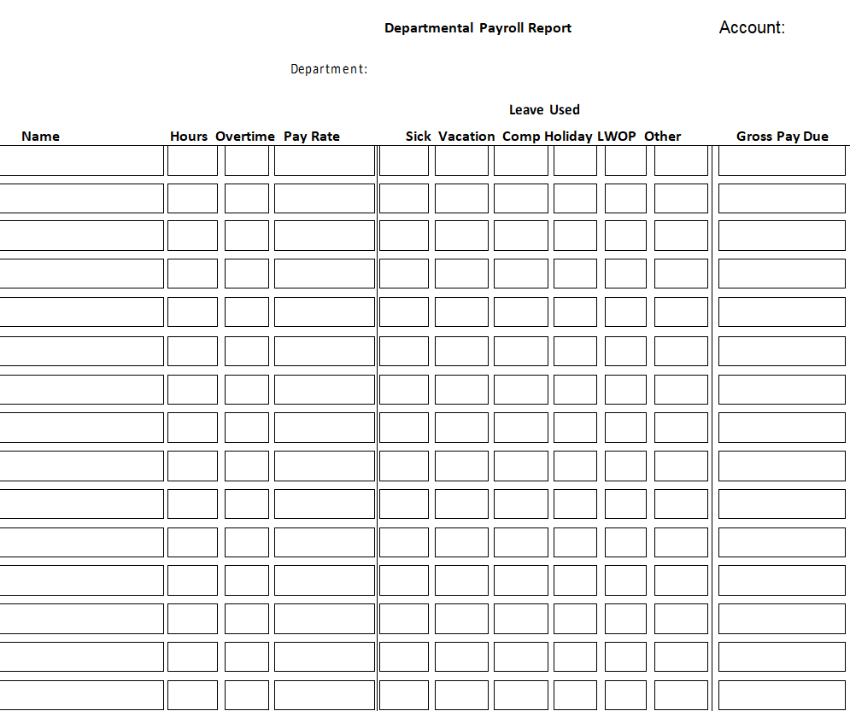Screen dimensions: 850x711
Task: Click the Name column header
Action: pyautogui.click(x=40, y=137)
